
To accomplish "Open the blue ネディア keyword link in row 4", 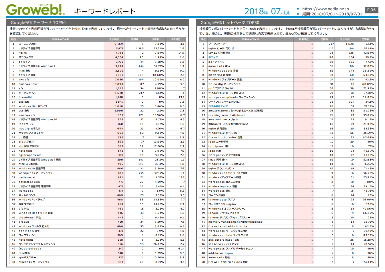I will (213, 57).
